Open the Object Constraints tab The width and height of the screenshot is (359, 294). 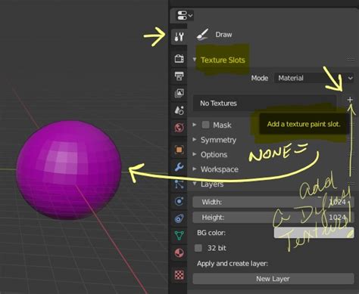tap(179, 218)
